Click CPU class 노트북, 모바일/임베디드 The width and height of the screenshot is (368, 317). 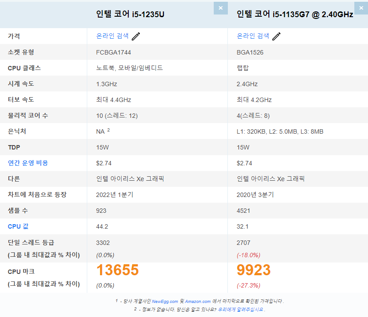tap(130, 68)
